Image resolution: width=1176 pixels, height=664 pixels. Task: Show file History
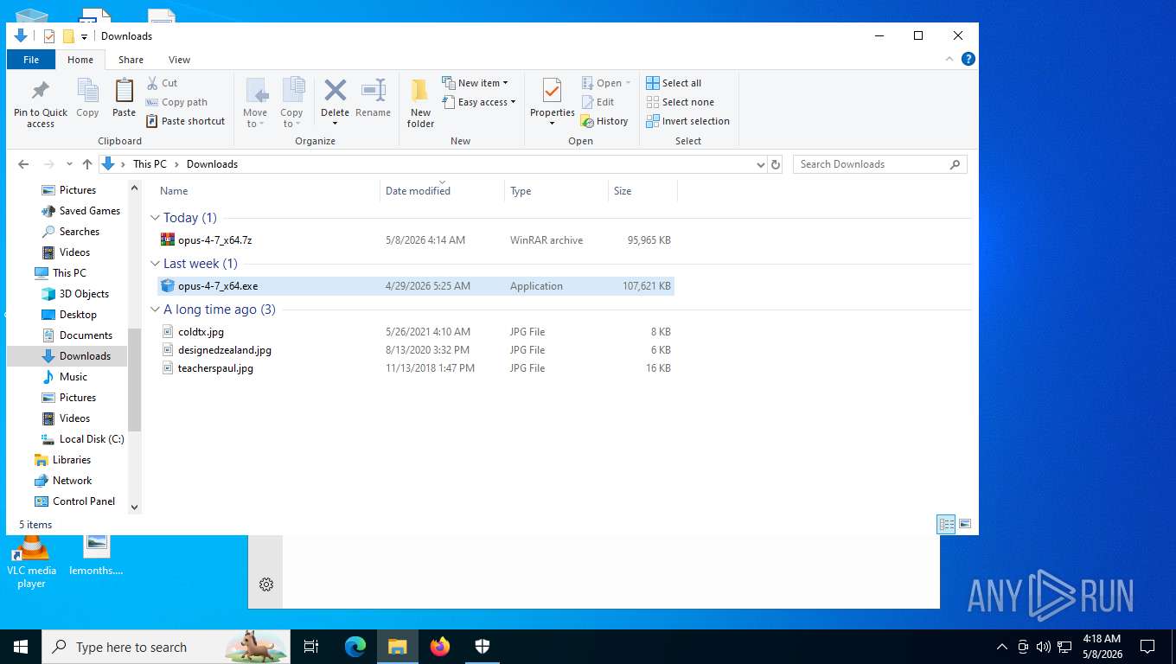604,121
